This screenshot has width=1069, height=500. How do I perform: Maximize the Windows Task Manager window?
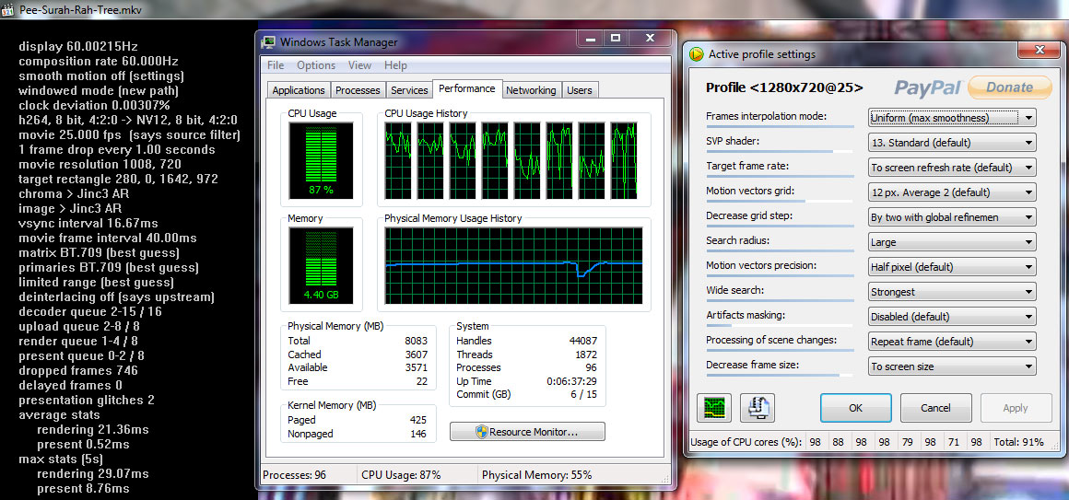(616, 39)
